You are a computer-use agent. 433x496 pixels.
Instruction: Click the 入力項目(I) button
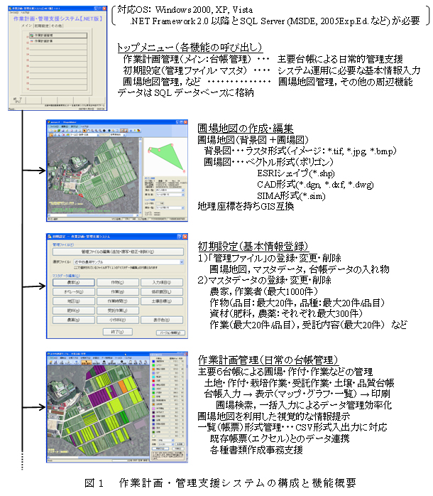click(x=162, y=283)
